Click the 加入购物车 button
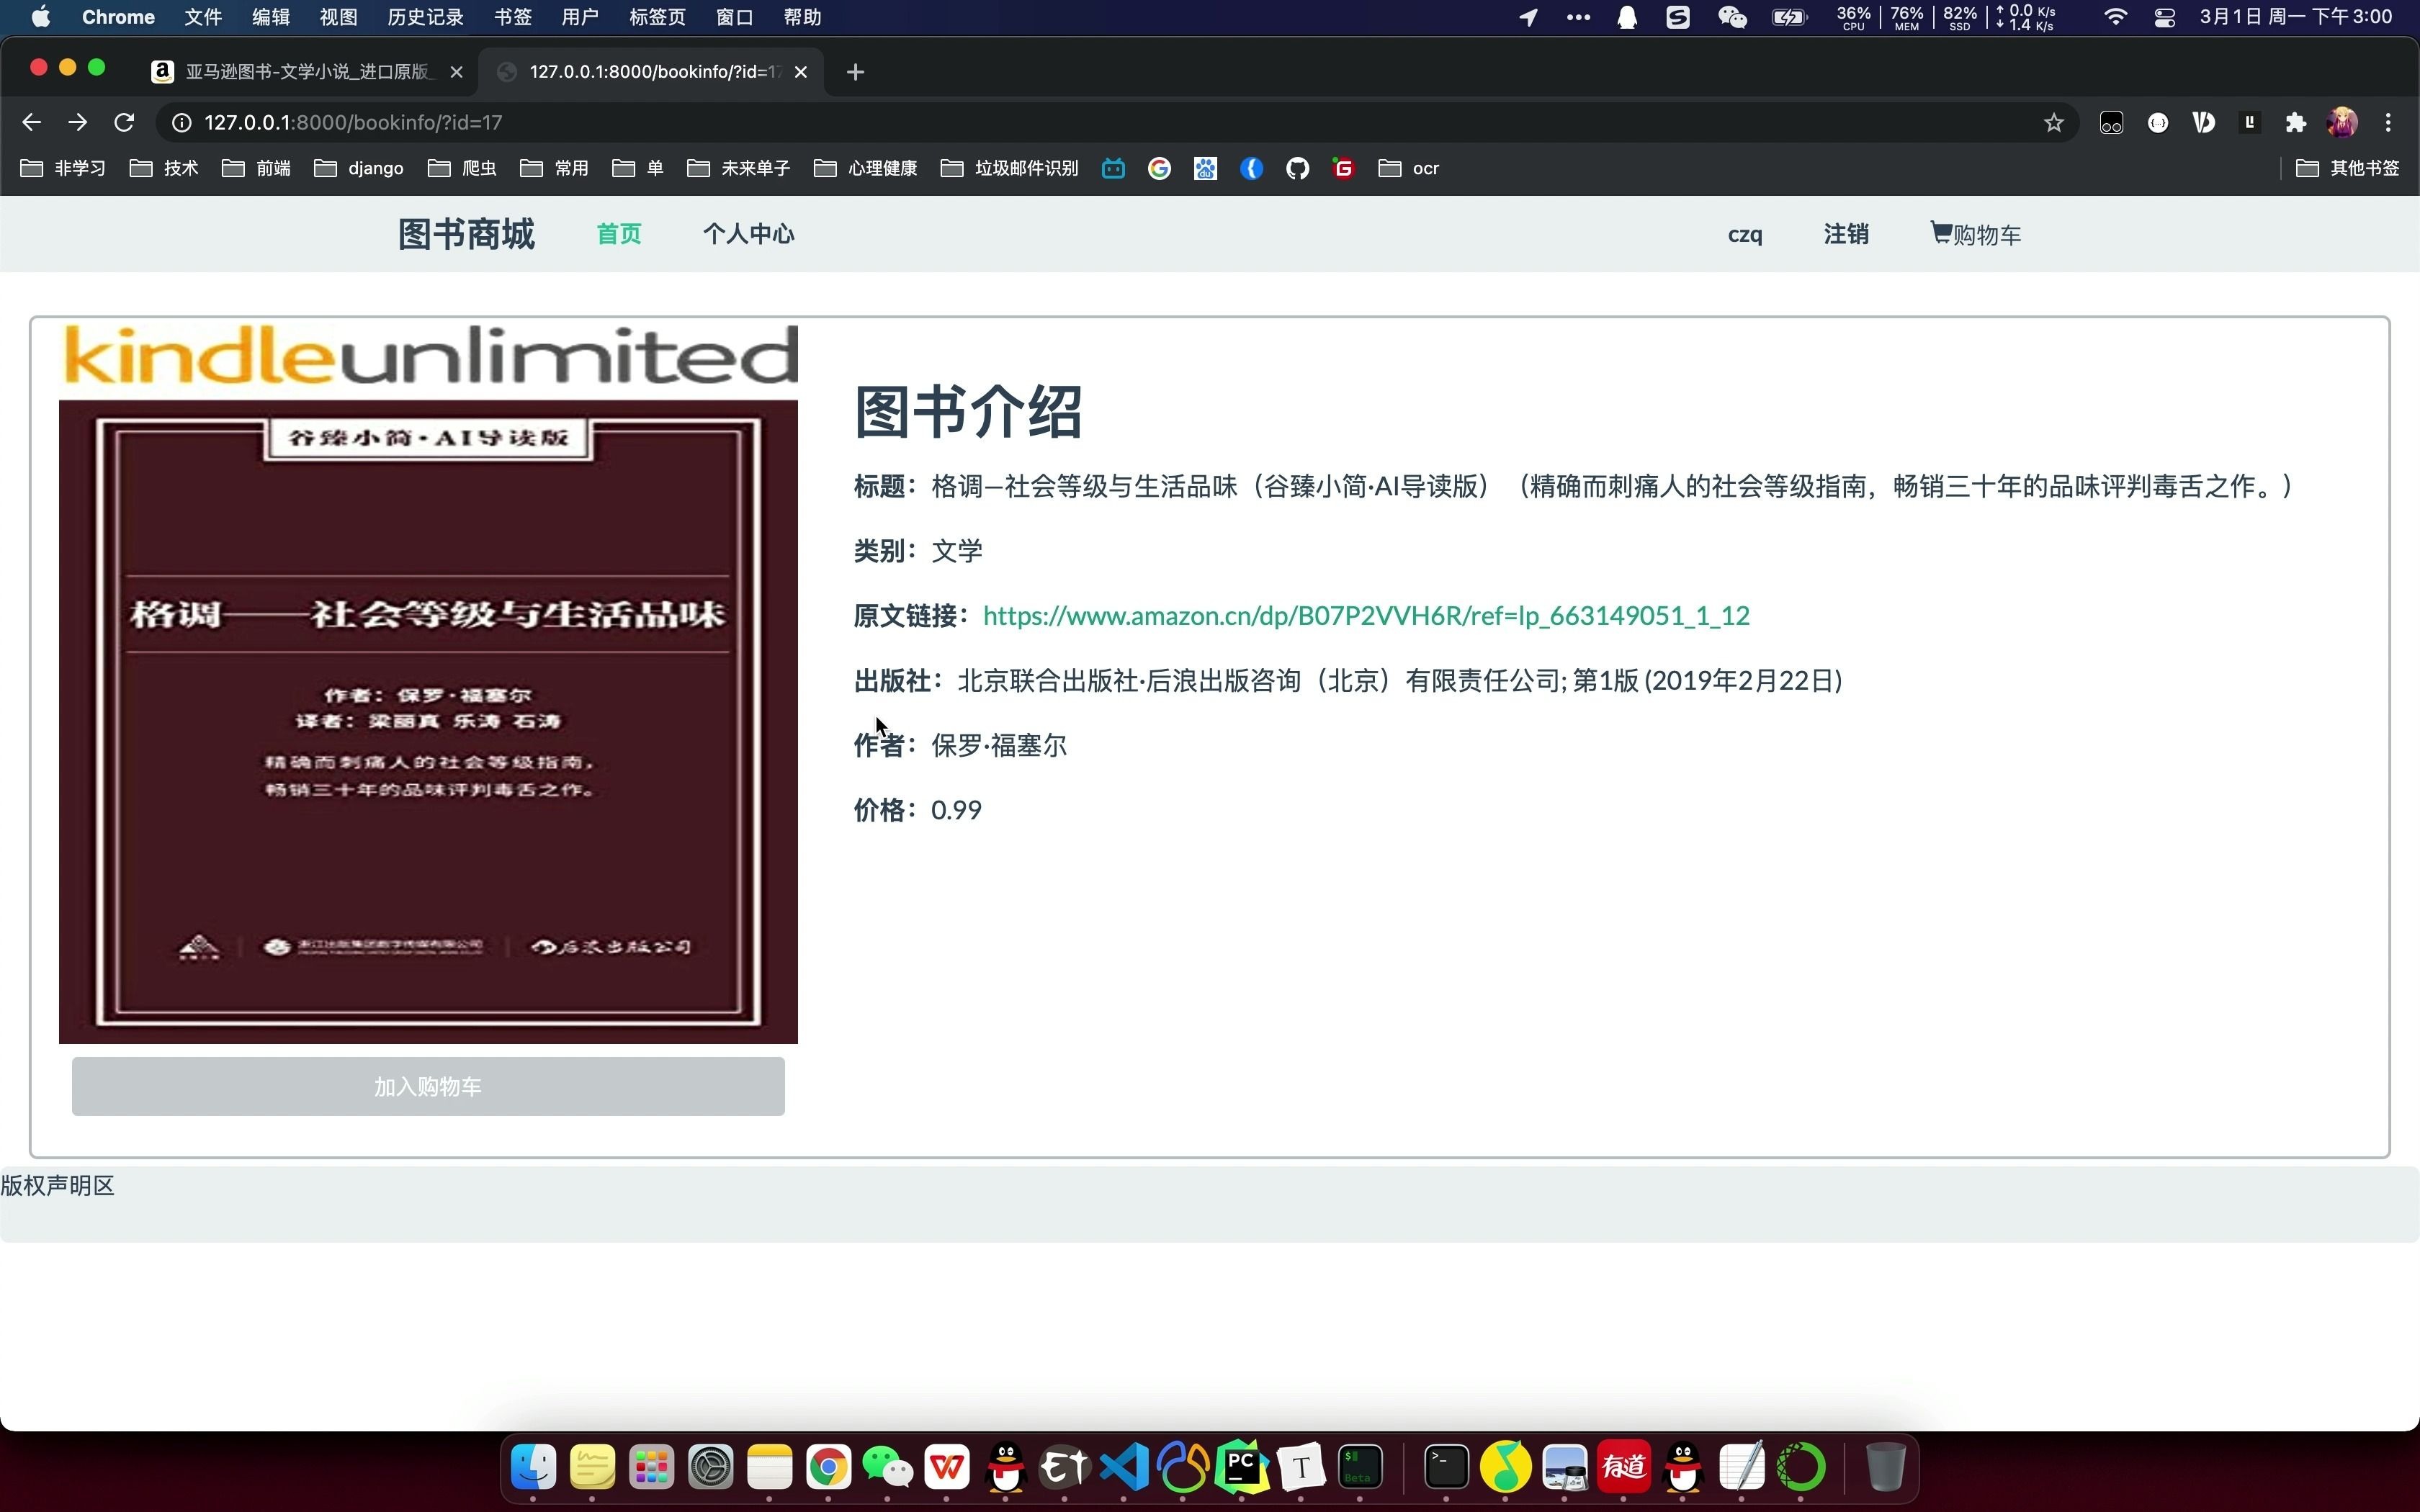Screen dimensions: 2420x1512 [x=428, y=1086]
